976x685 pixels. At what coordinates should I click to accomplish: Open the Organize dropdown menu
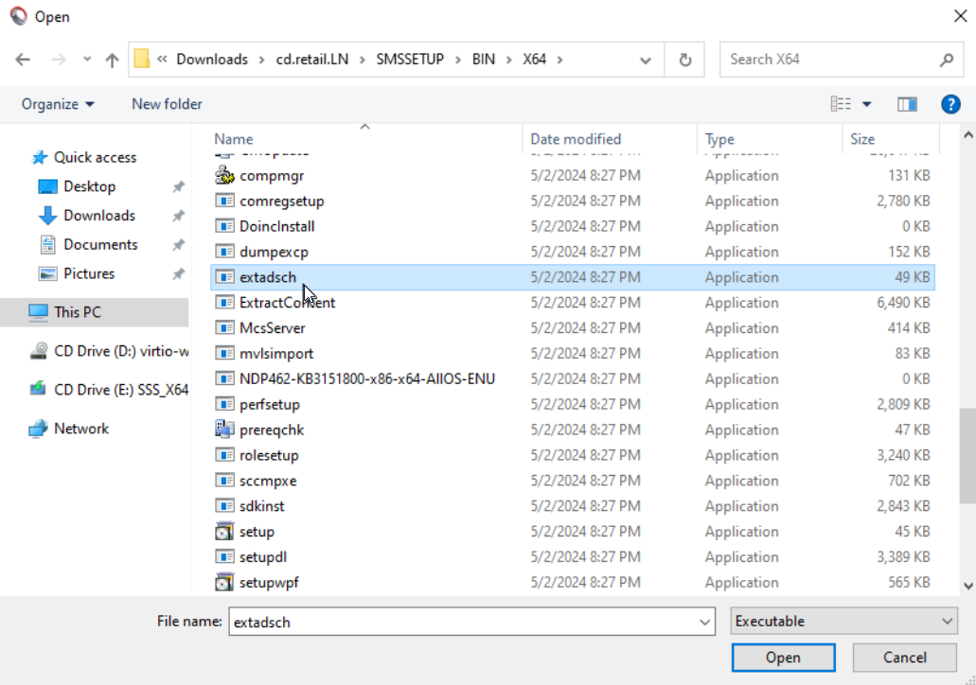tap(58, 104)
